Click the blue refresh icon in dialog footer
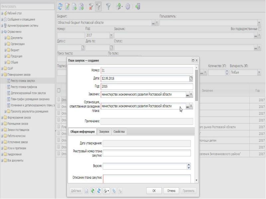The height and width of the screenshot is (199, 266). [99, 191]
